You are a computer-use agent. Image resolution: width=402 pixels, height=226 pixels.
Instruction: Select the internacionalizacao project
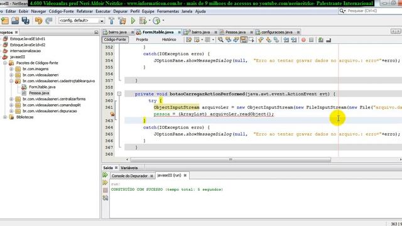click(x=25, y=51)
